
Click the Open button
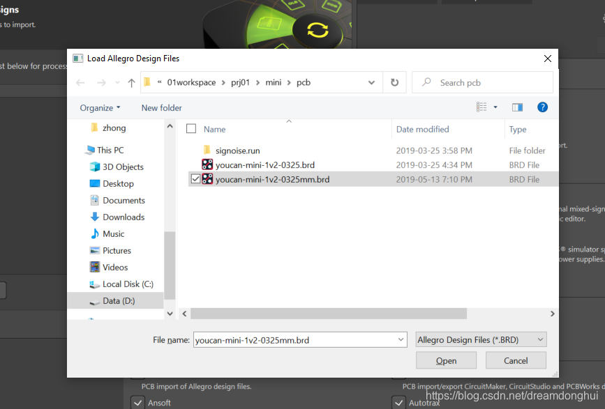pyautogui.click(x=446, y=360)
